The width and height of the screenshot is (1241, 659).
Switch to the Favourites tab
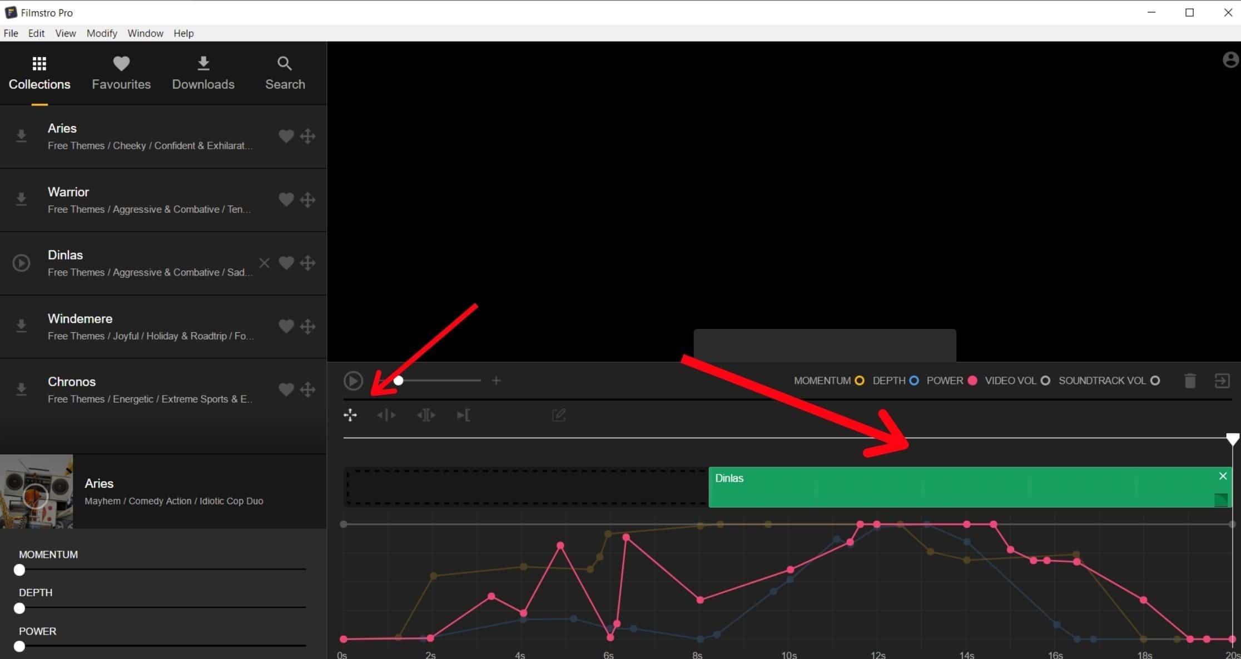coord(121,73)
